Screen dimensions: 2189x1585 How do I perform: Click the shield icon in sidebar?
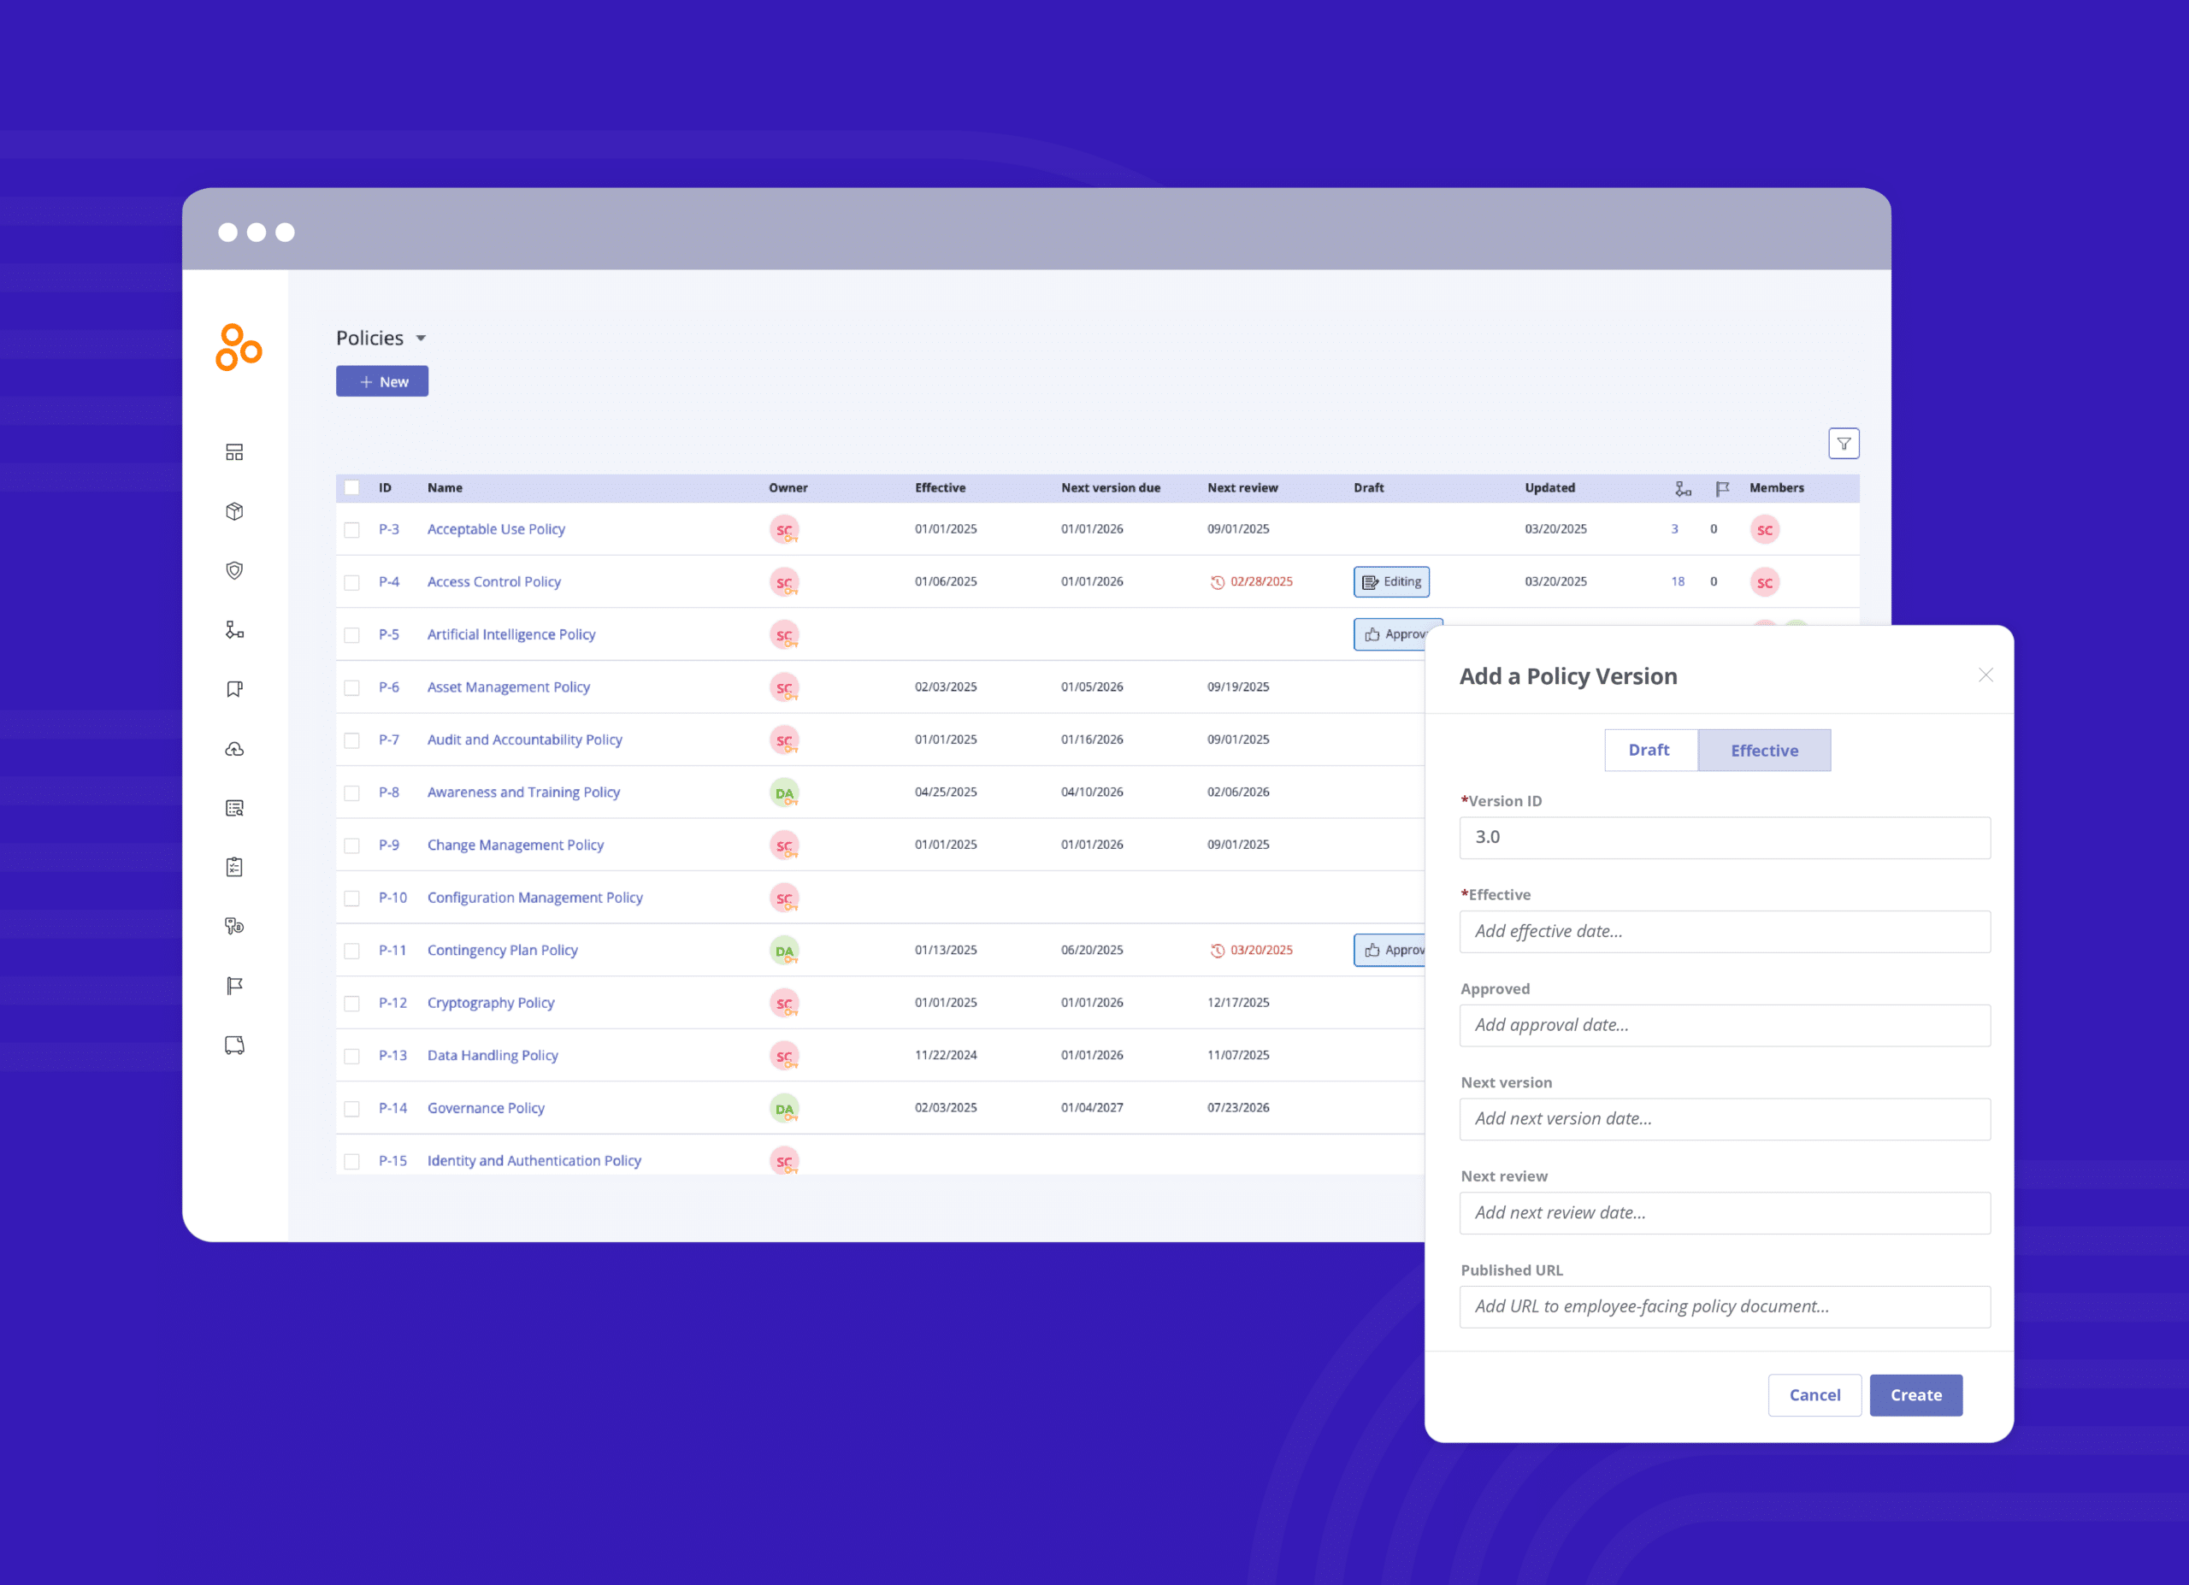pyautogui.click(x=234, y=570)
